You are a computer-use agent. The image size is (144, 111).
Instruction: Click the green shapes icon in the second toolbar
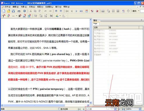[x=57, y=16]
